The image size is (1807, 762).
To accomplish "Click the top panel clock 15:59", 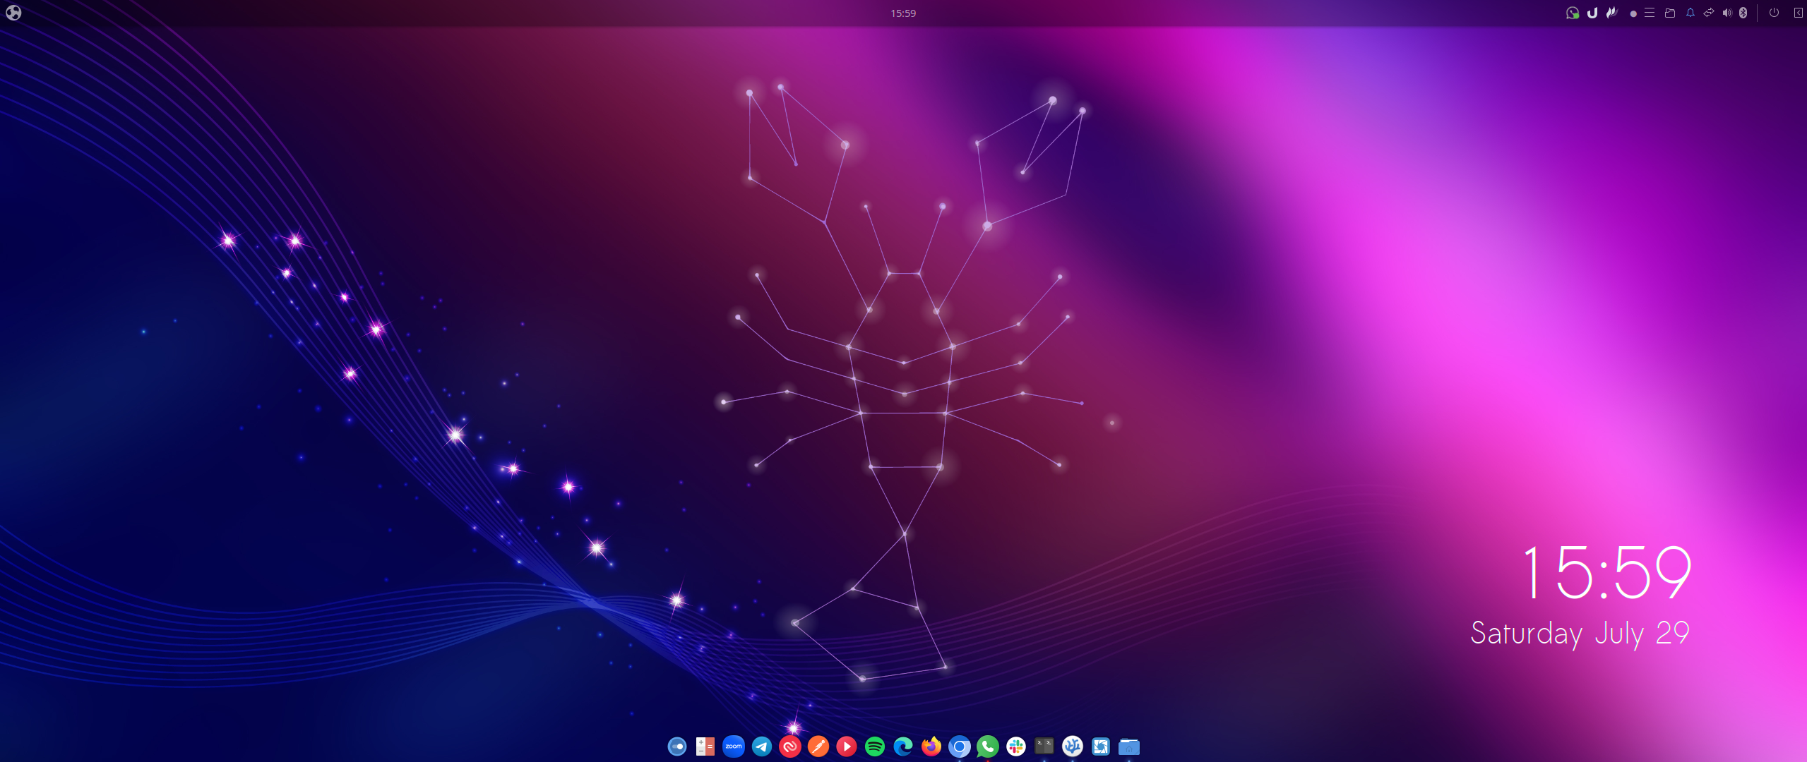I will [x=902, y=13].
